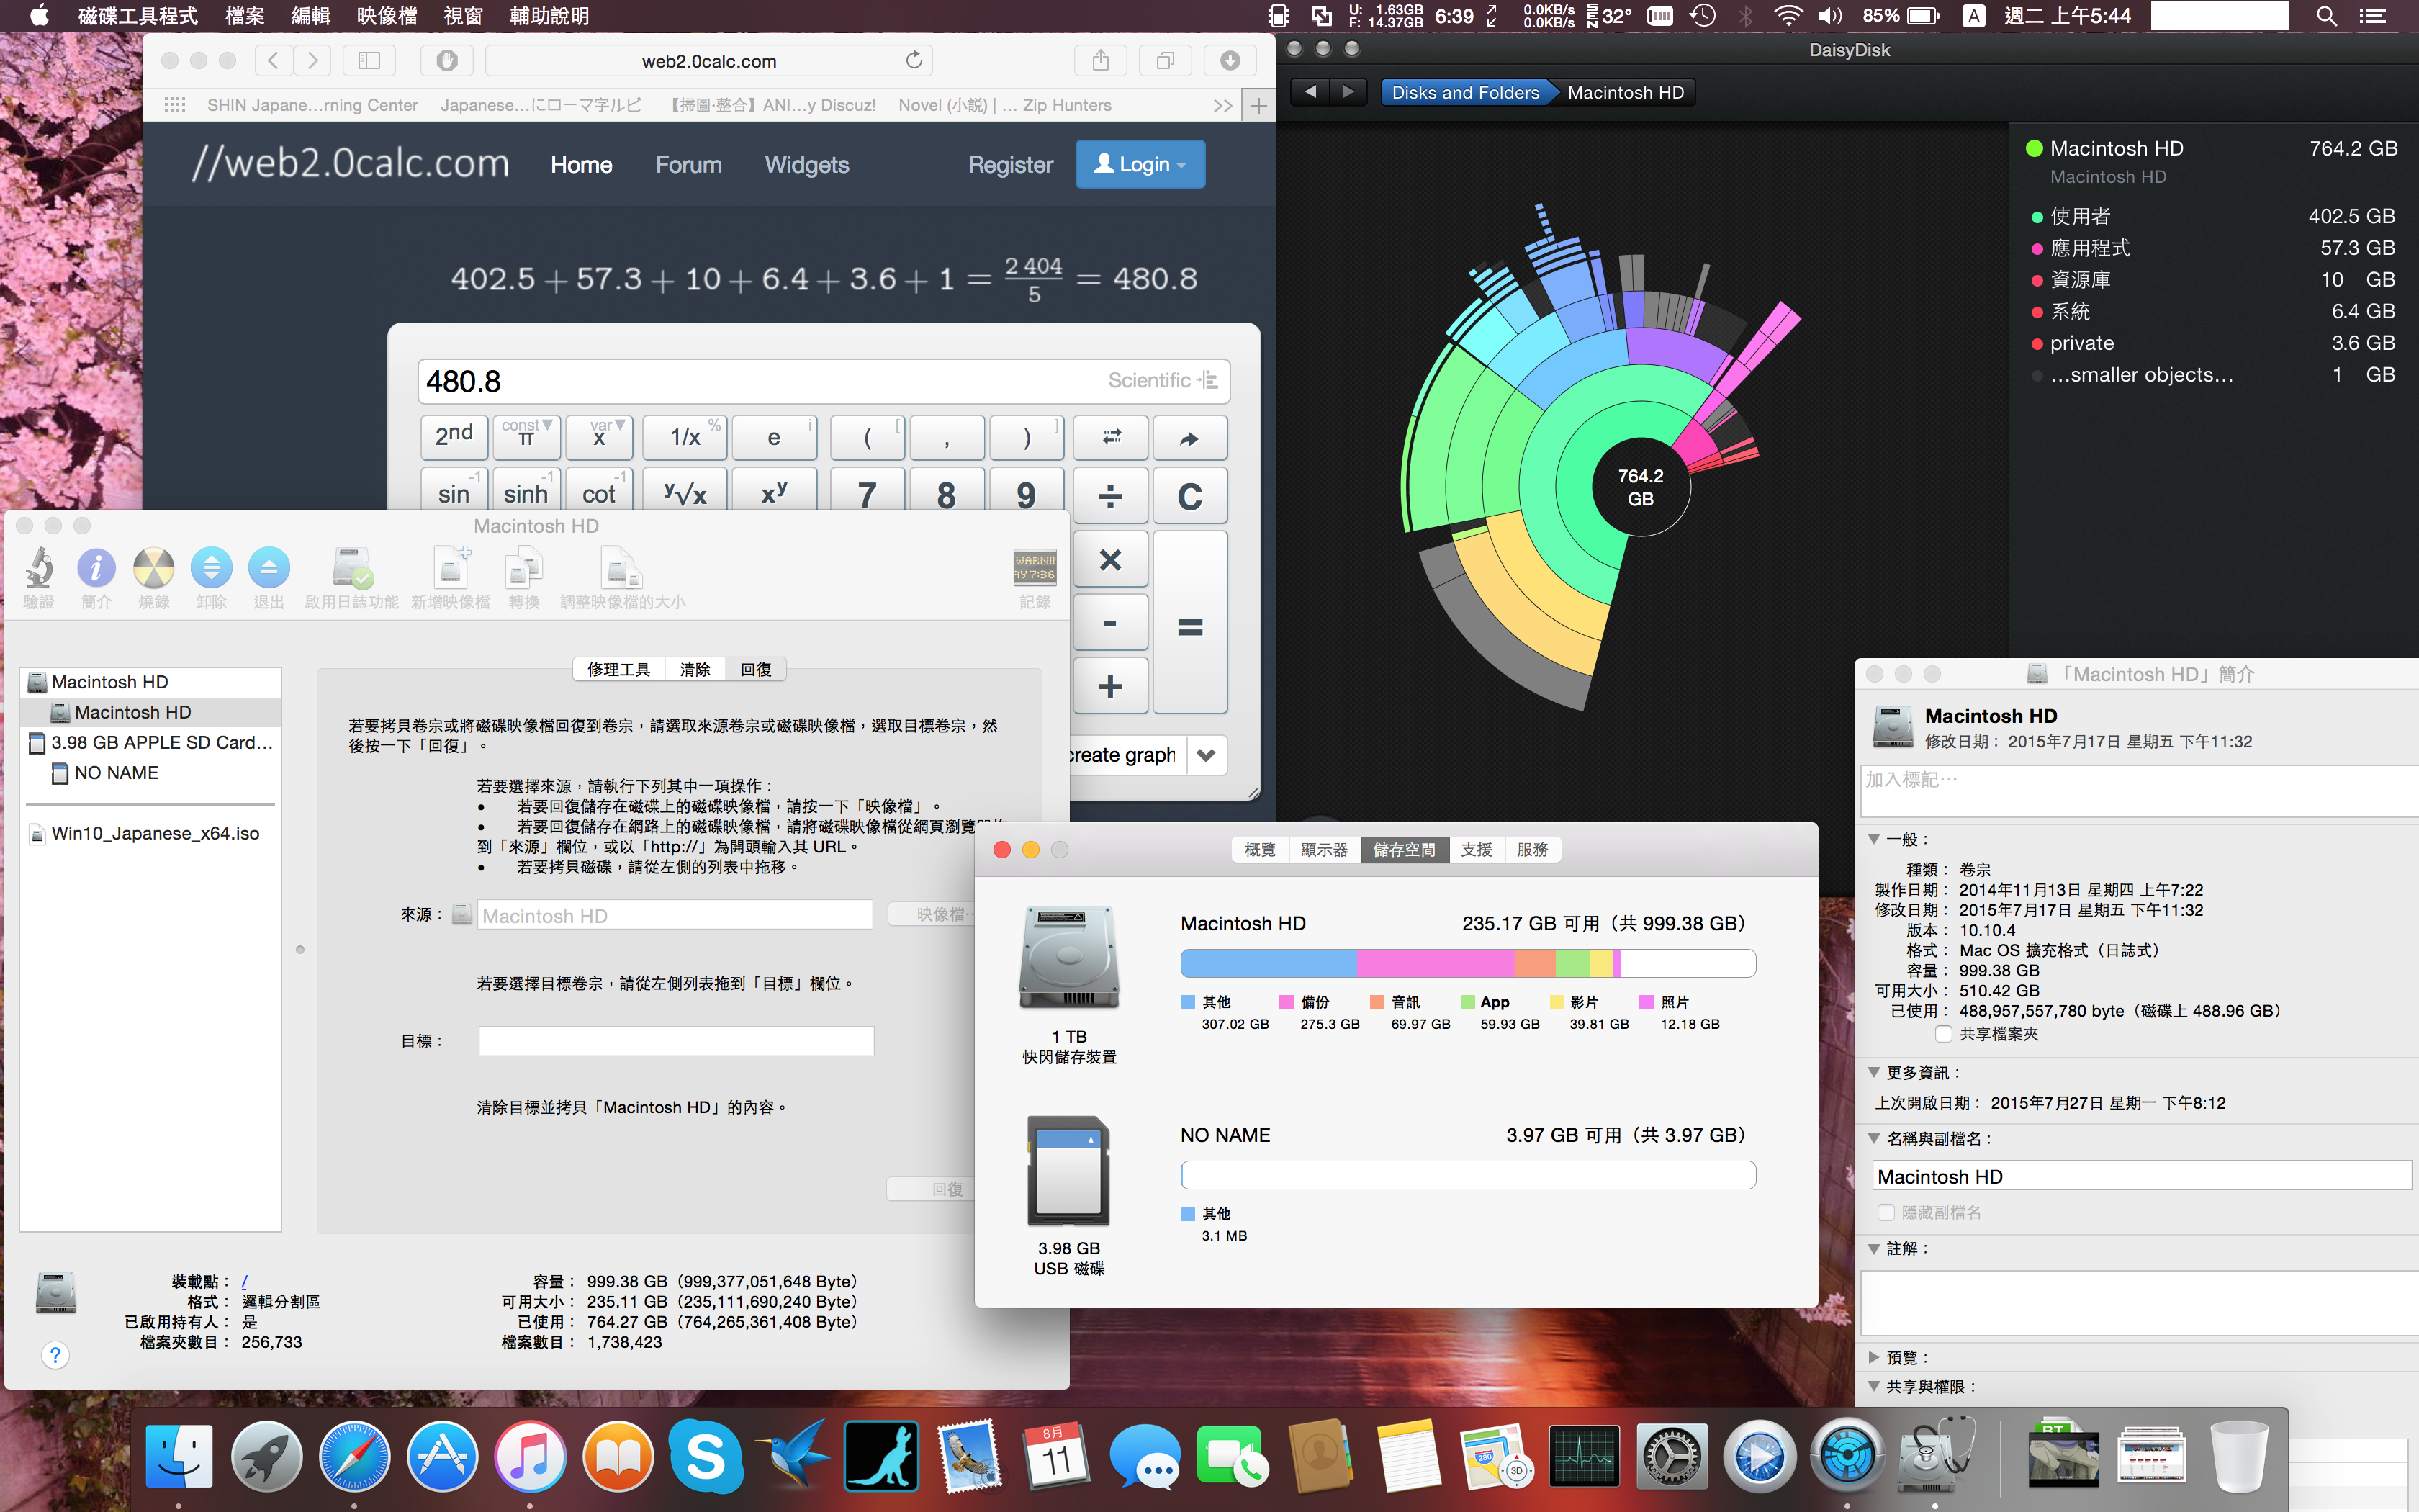The image size is (2419, 1512).
Task: Open the Login dropdown on web2.0calc
Action: (x=1140, y=164)
